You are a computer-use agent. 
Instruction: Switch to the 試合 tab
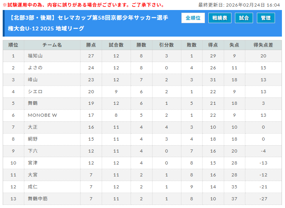point(243,18)
